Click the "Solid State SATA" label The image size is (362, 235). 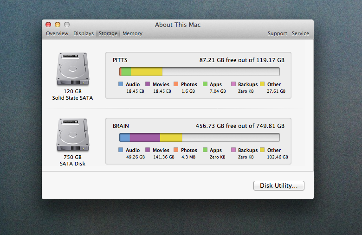point(72,98)
